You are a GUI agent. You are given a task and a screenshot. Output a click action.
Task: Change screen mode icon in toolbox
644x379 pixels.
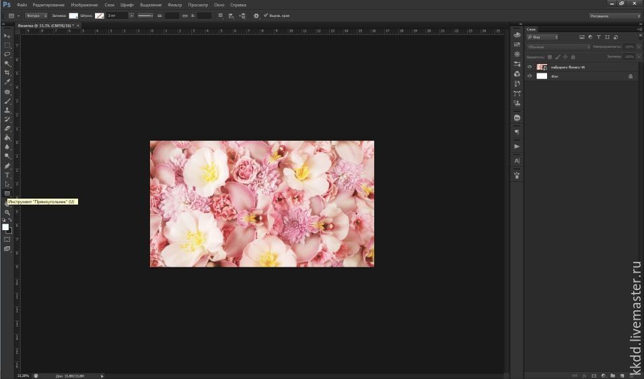pos(7,248)
